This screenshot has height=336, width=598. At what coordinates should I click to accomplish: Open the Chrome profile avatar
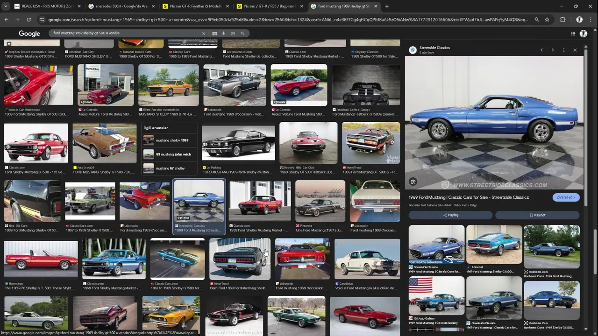pos(579,20)
